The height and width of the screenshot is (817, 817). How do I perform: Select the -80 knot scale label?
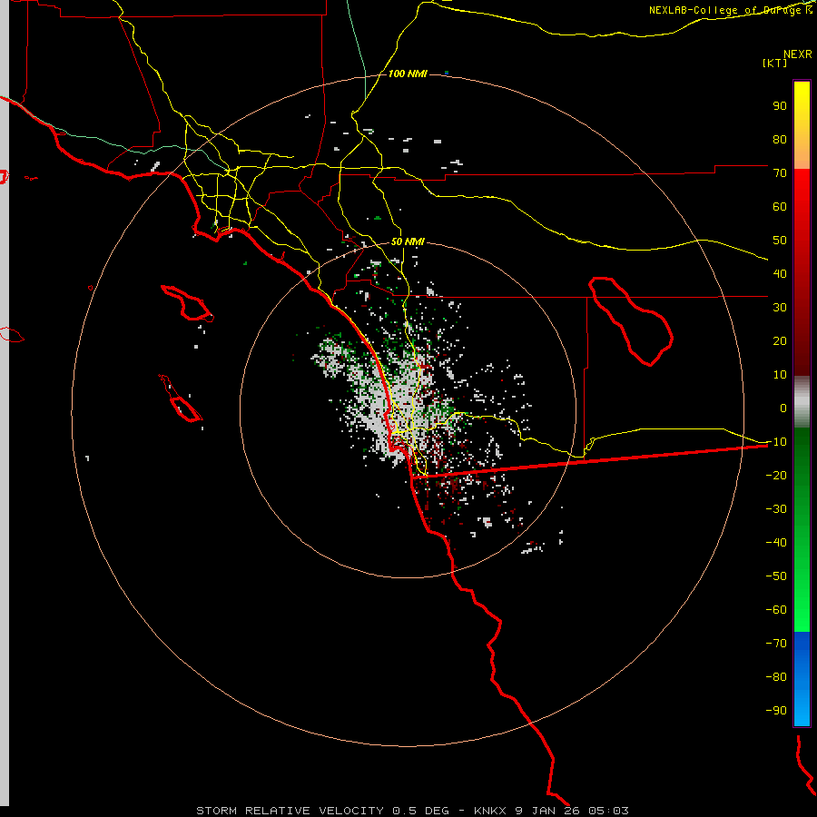(x=776, y=677)
